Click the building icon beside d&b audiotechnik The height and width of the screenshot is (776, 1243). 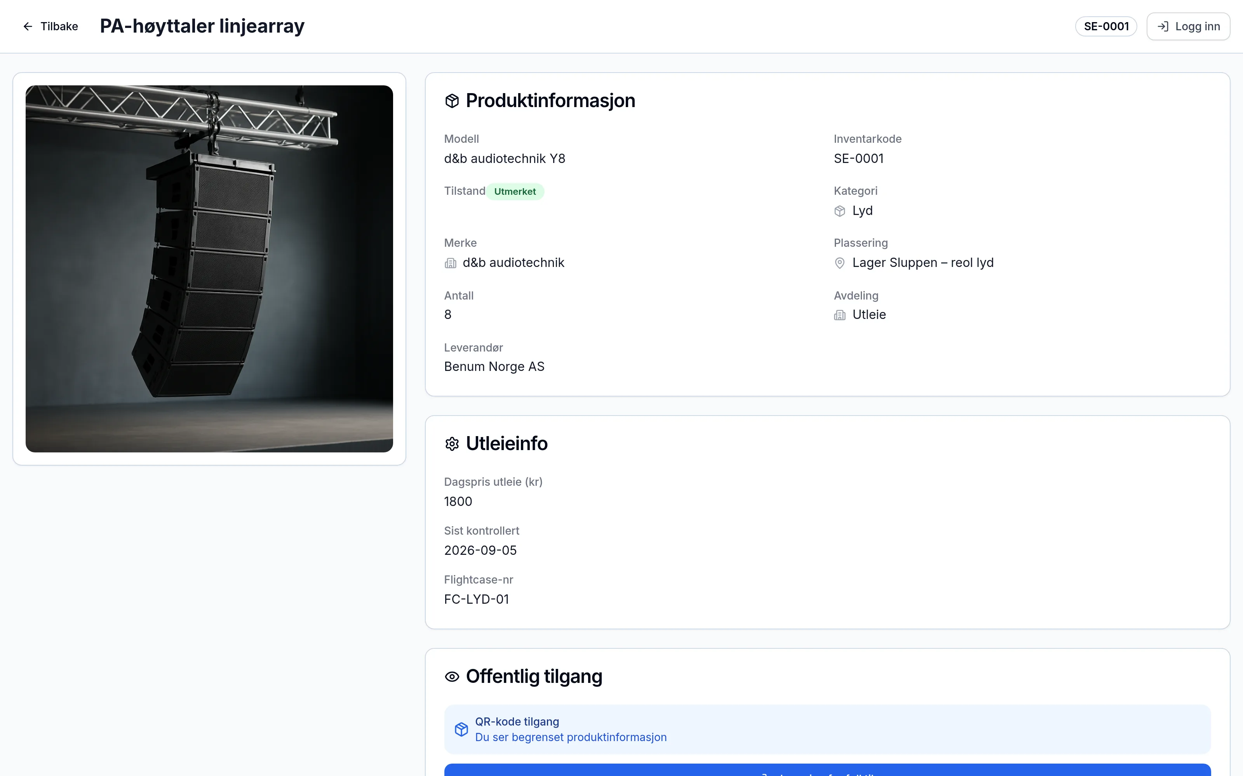[451, 263]
